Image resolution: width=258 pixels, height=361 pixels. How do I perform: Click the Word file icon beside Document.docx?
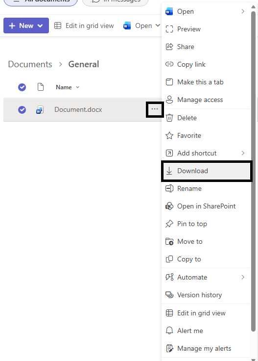40,110
